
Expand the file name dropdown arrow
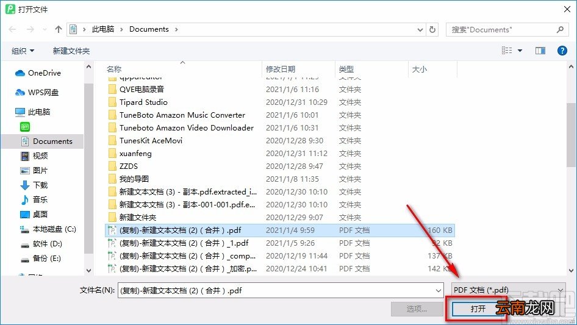click(439, 290)
